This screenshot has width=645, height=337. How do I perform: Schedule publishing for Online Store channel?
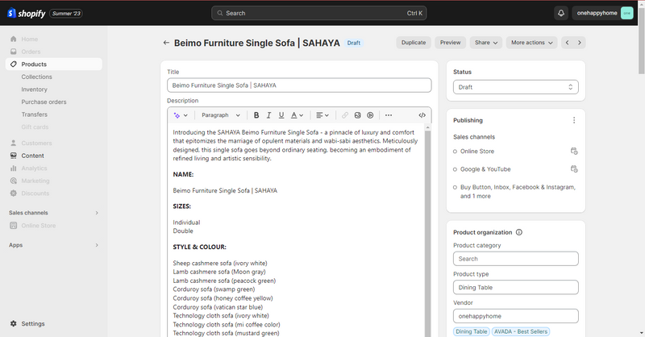(x=574, y=151)
